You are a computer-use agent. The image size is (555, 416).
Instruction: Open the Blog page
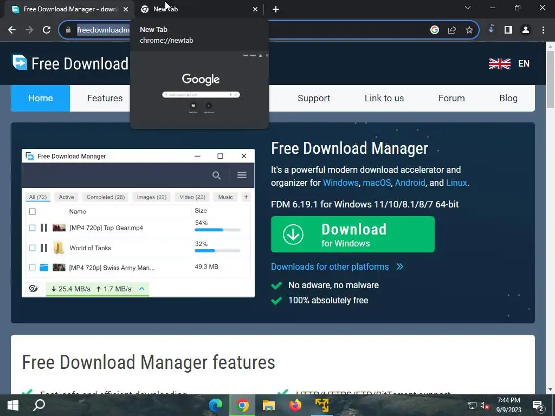coord(508,99)
